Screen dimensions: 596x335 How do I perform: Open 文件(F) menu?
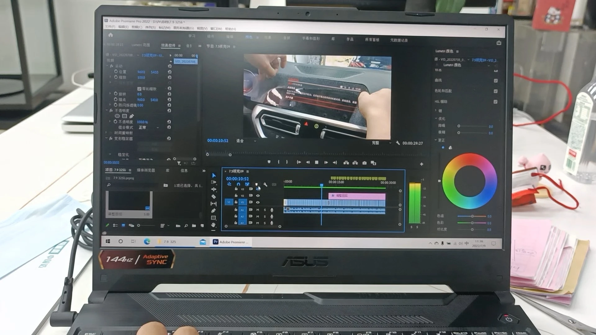[x=110, y=27]
